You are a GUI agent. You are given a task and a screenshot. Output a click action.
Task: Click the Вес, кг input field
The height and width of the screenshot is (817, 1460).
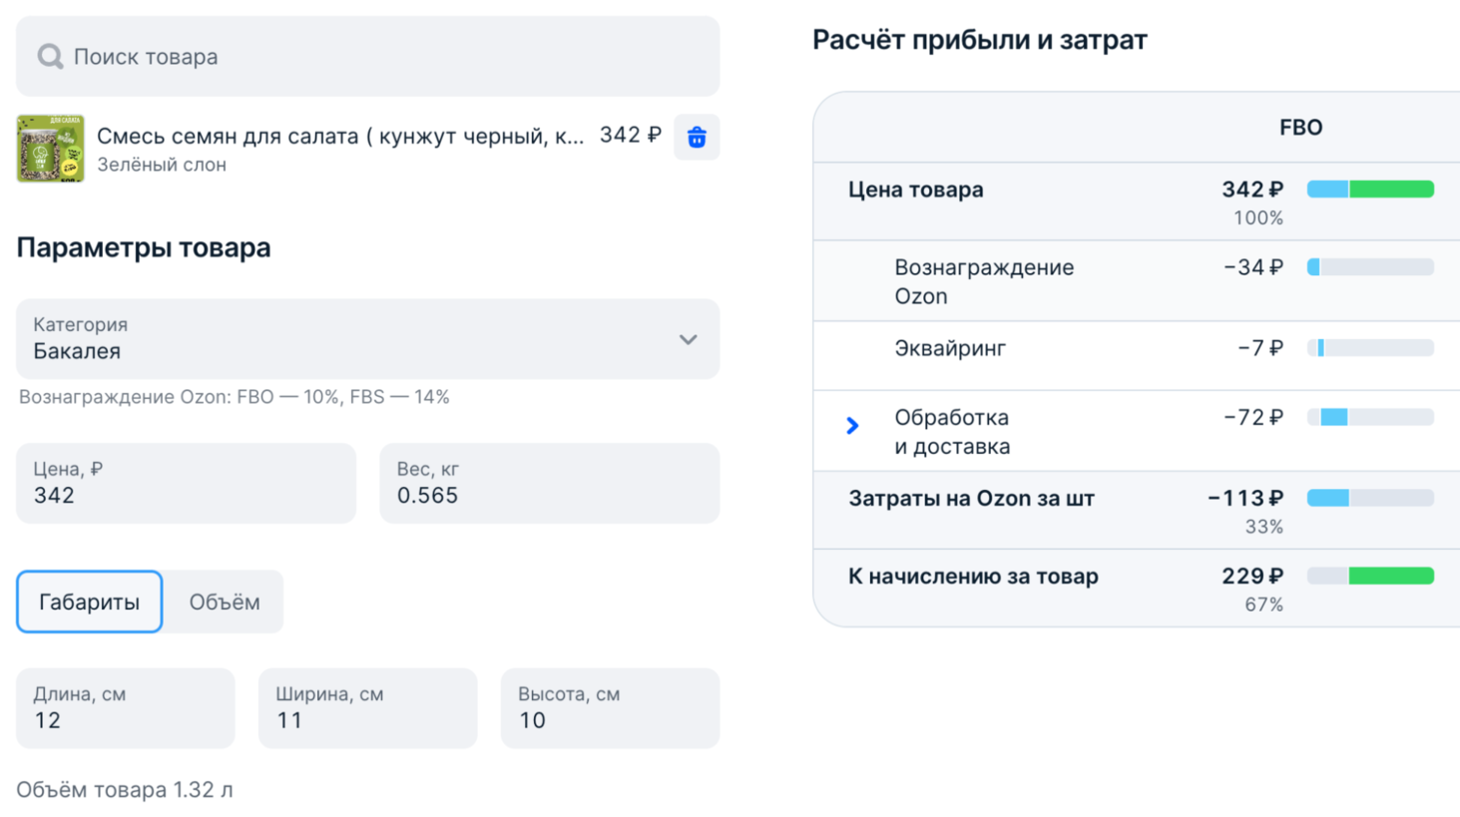(x=549, y=484)
